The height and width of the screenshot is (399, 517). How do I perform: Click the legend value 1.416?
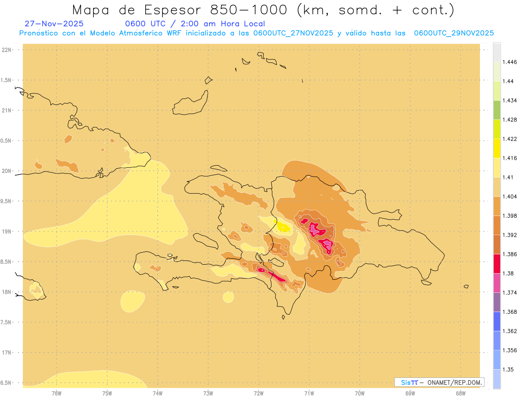pyautogui.click(x=510, y=158)
